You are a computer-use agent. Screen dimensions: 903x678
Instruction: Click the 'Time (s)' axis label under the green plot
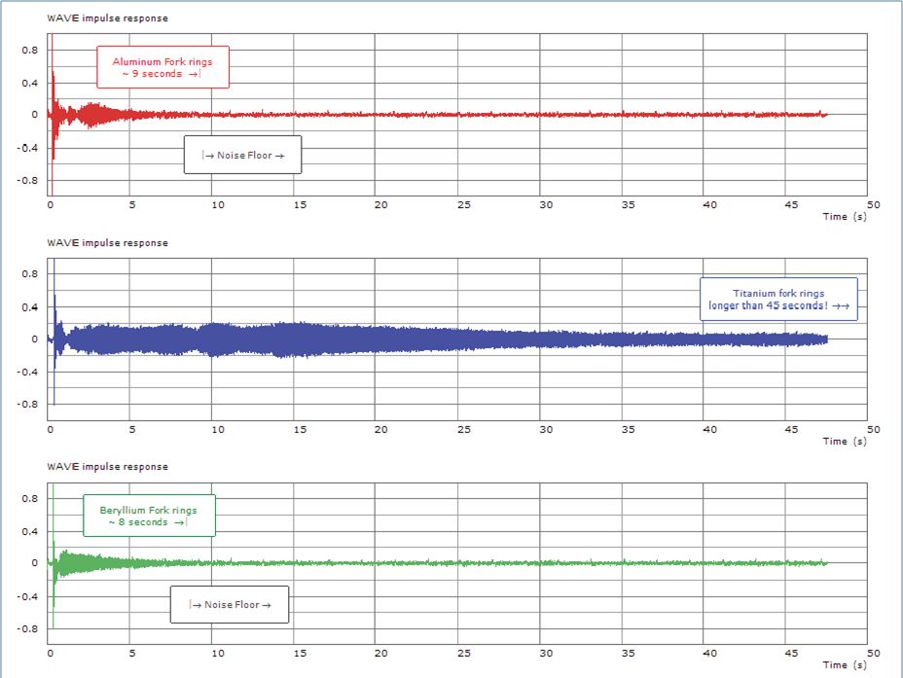(845, 664)
